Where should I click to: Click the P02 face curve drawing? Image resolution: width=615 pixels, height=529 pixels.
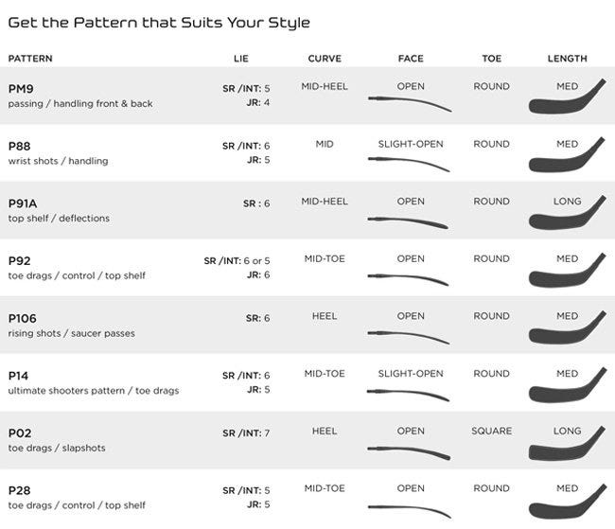(410, 449)
